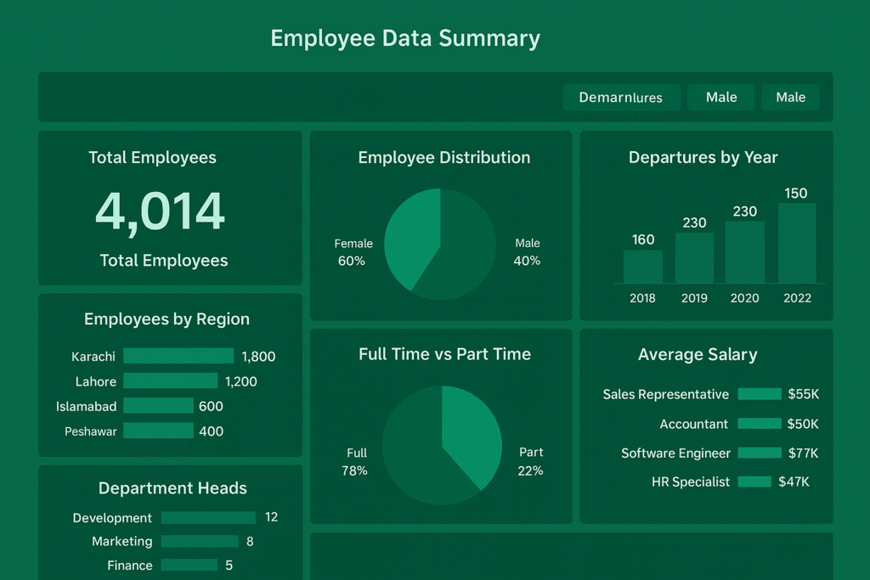
Task: Select the 2022 departures bar labeled 150
Action: pos(796,243)
